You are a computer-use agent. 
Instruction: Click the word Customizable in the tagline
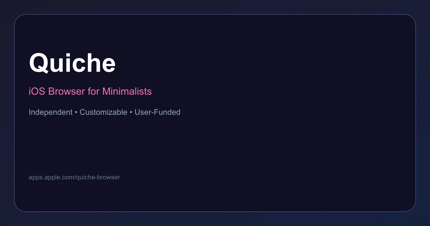104,112
